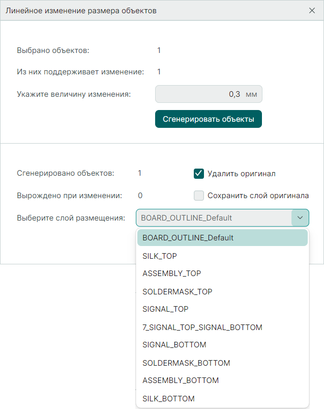This screenshot has height=409, width=324.
Task: Click the «Удалить оригинал» label text
Action: (242, 174)
